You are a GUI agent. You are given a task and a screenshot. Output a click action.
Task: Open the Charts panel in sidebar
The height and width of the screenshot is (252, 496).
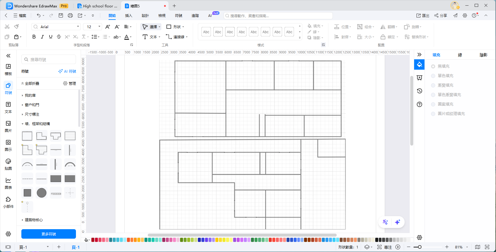8,183
